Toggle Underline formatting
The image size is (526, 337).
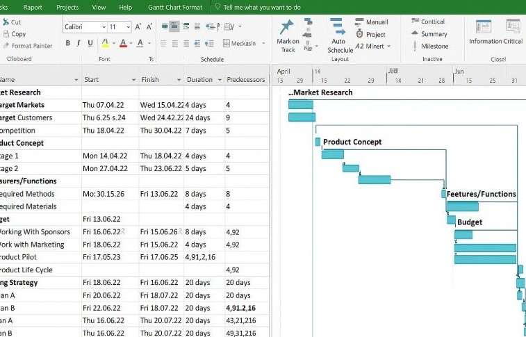tap(90, 43)
